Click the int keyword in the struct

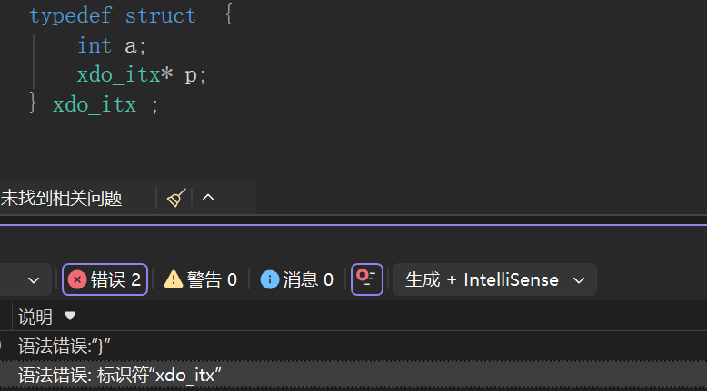click(x=95, y=45)
